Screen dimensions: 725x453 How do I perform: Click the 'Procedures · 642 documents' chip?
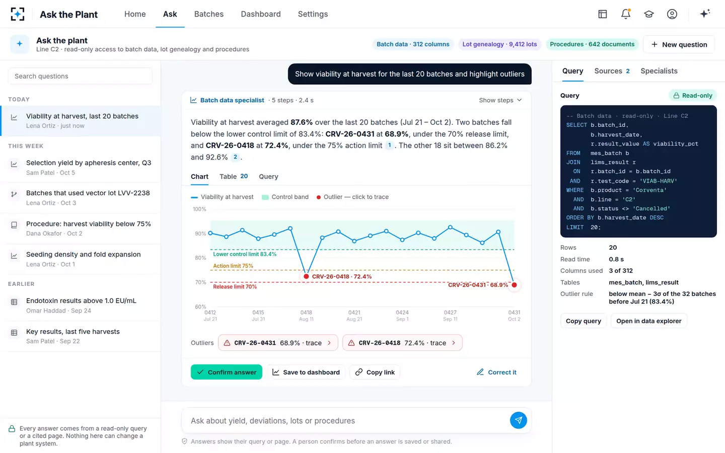[592, 44]
